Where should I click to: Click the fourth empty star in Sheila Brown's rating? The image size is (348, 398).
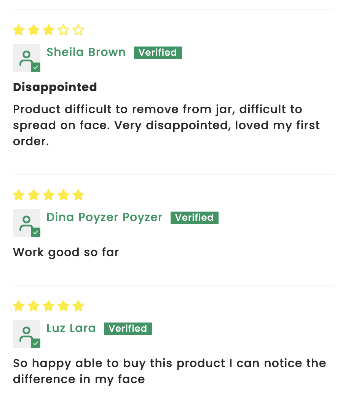tap(63, 30)
